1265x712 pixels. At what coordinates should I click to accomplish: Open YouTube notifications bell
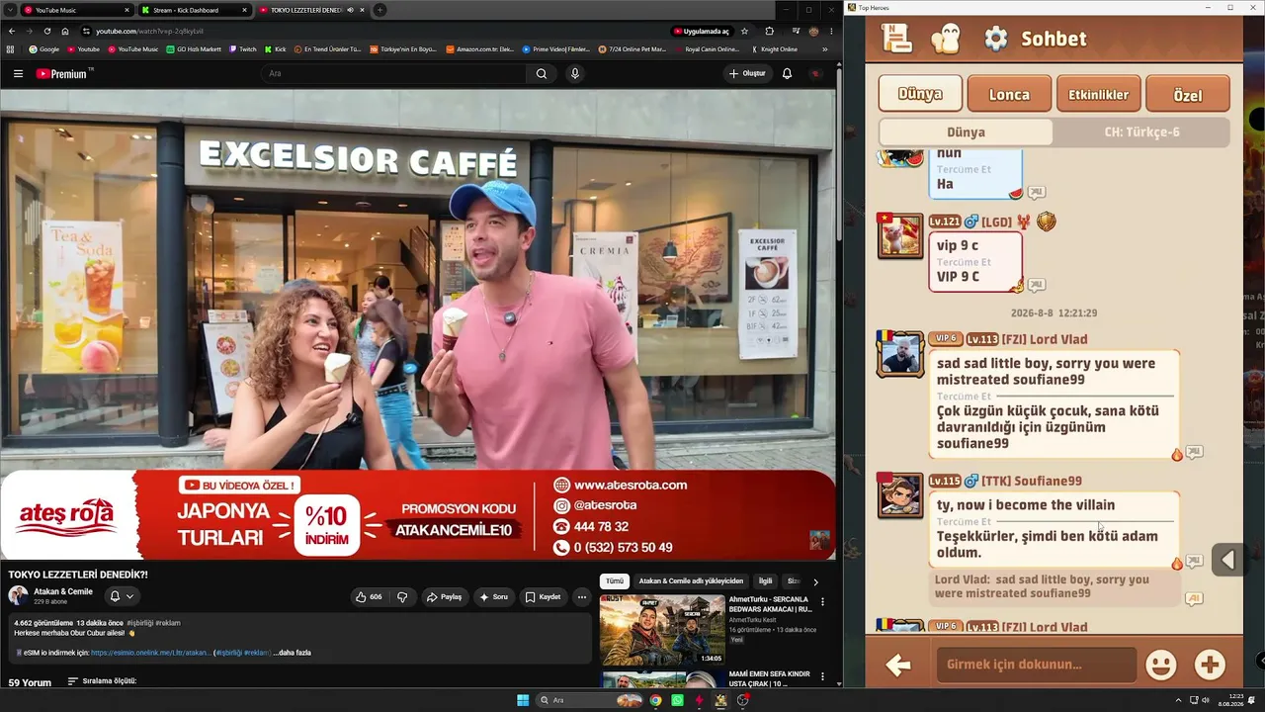pyautogui.click(x=787, y=73)
